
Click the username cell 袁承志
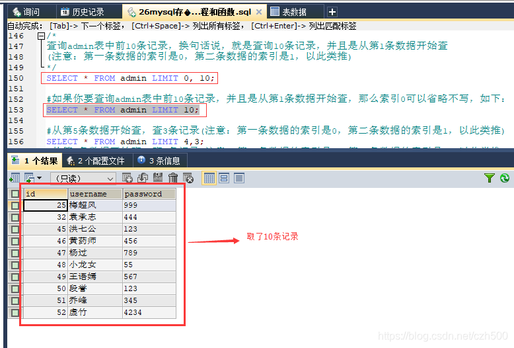(x=95, y=218)
